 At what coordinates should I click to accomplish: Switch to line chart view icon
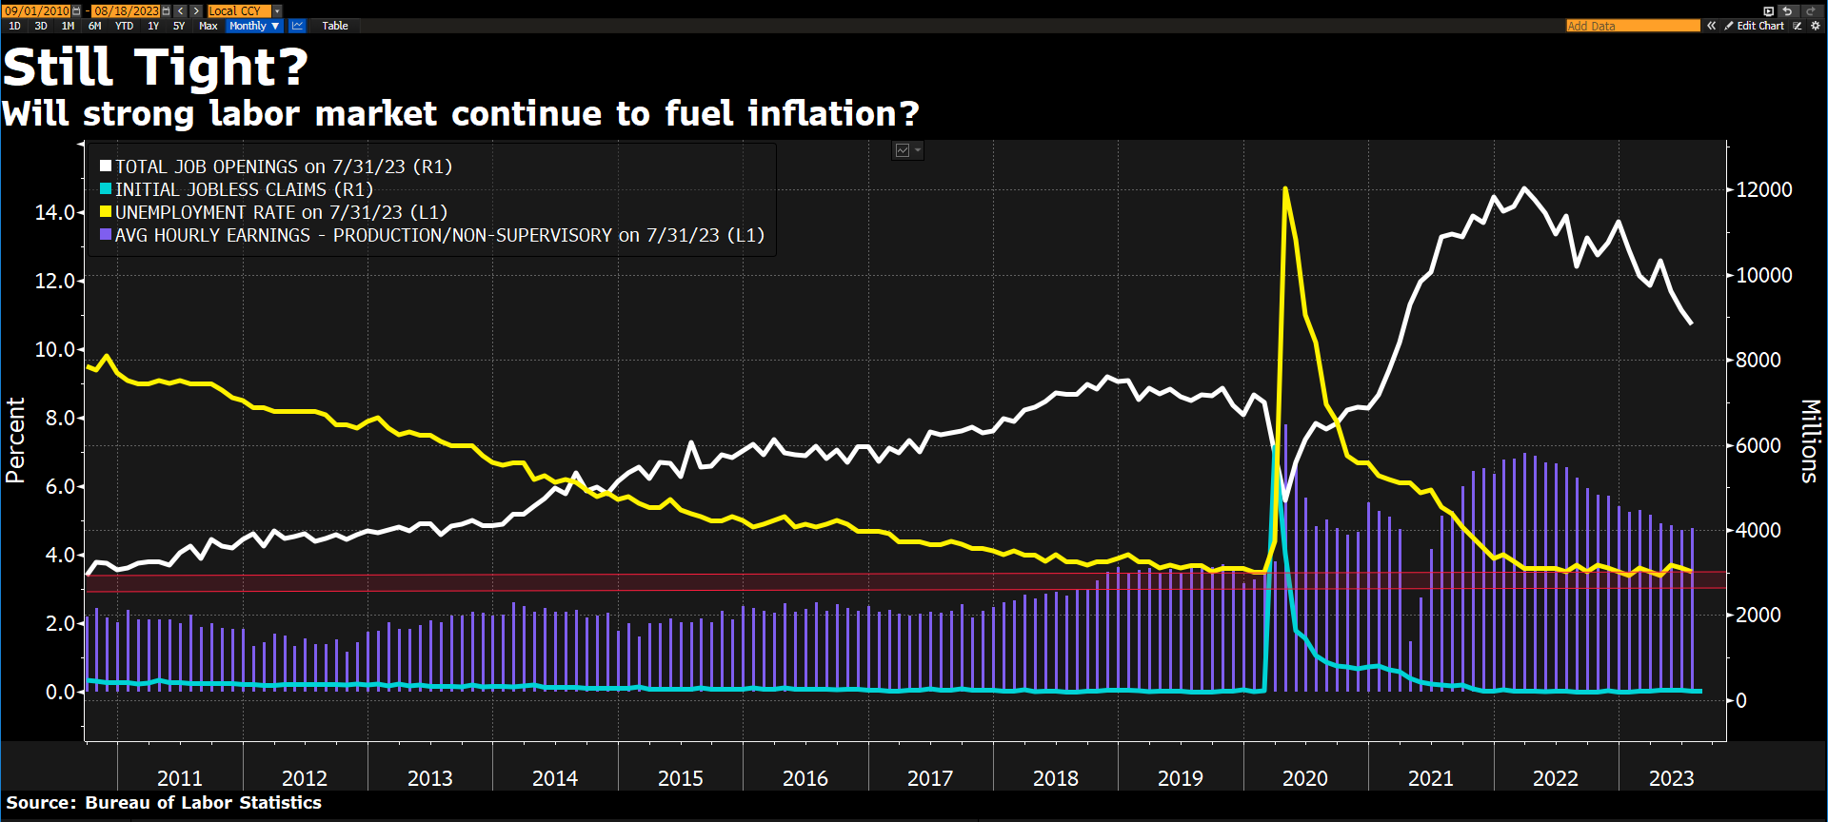(298, 26)
